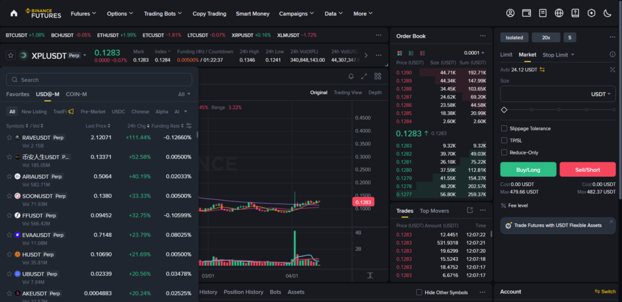This screenshot has height=302, width=622.
Task: Open symbol list column settings icon
Action: [x=189, y=126]
